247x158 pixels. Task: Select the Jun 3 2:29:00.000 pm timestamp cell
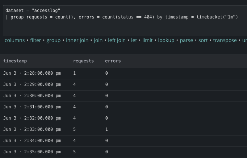[x=32, y=84]
